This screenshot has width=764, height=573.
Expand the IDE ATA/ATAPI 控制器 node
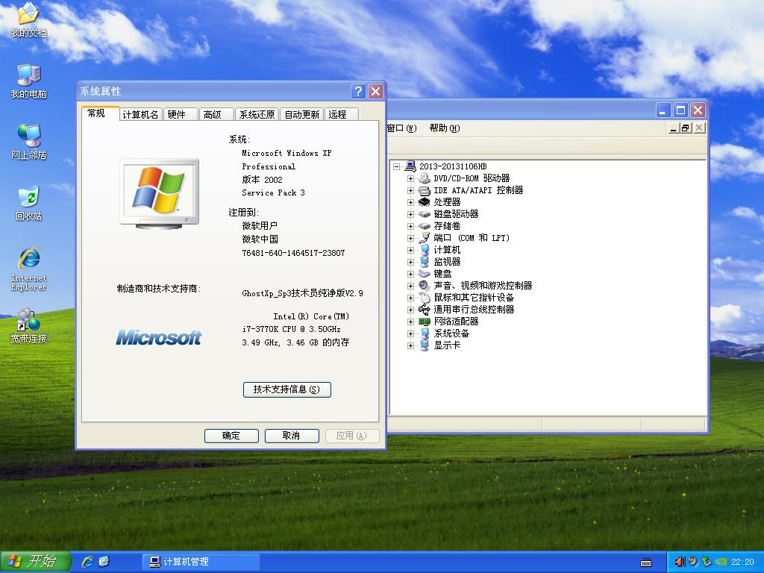pos(411,190)
